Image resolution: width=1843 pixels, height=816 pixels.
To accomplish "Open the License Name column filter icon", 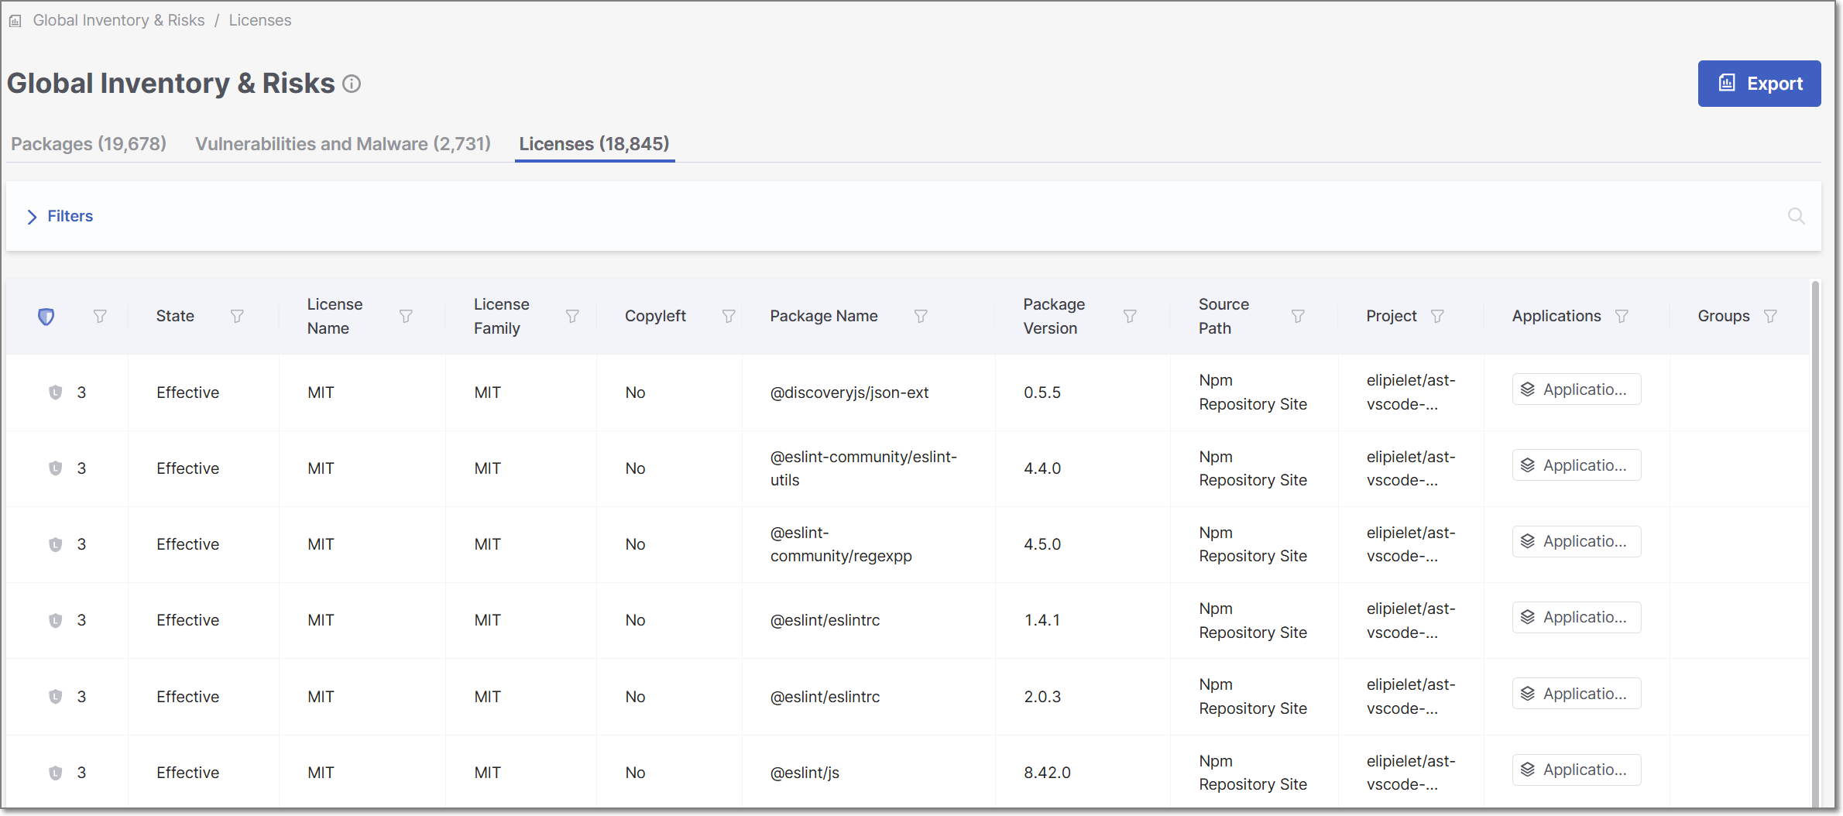I will pos(406,316).
